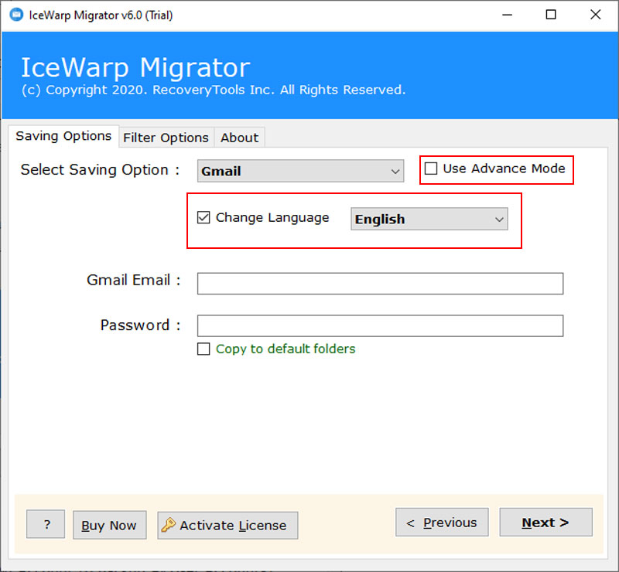Enable the Use Advance Mode checkbox
The height and width of the screenshot is (572, 619).
(431, 169)
